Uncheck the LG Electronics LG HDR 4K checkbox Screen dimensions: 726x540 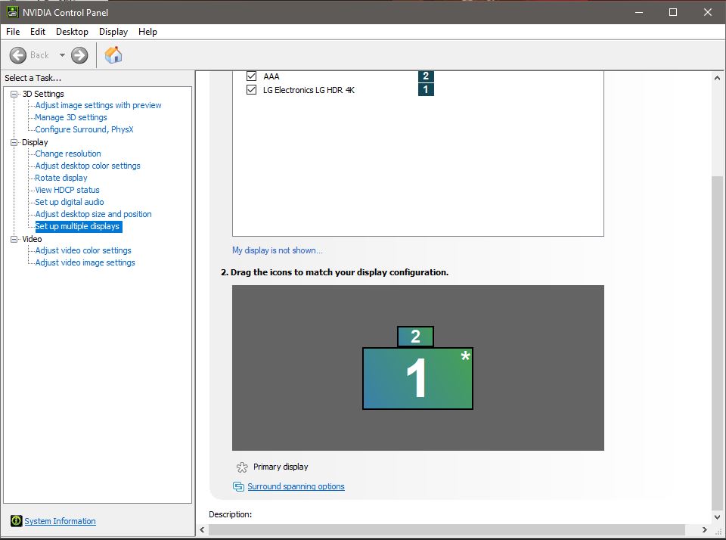pyautogui.click(x=251, y=90)
